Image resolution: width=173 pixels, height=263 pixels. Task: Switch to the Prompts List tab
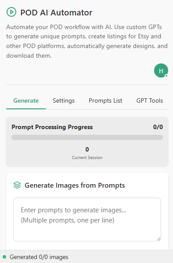pos(106,100)
